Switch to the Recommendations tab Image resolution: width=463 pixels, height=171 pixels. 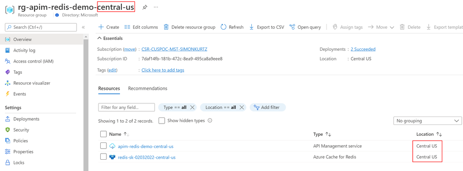[148, 88]
